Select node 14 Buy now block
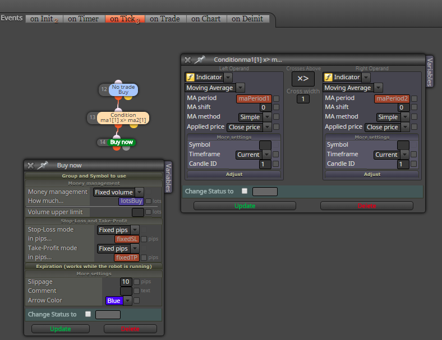Image resolution: width=442 pixels, height=340 pixels. [122, 142]
